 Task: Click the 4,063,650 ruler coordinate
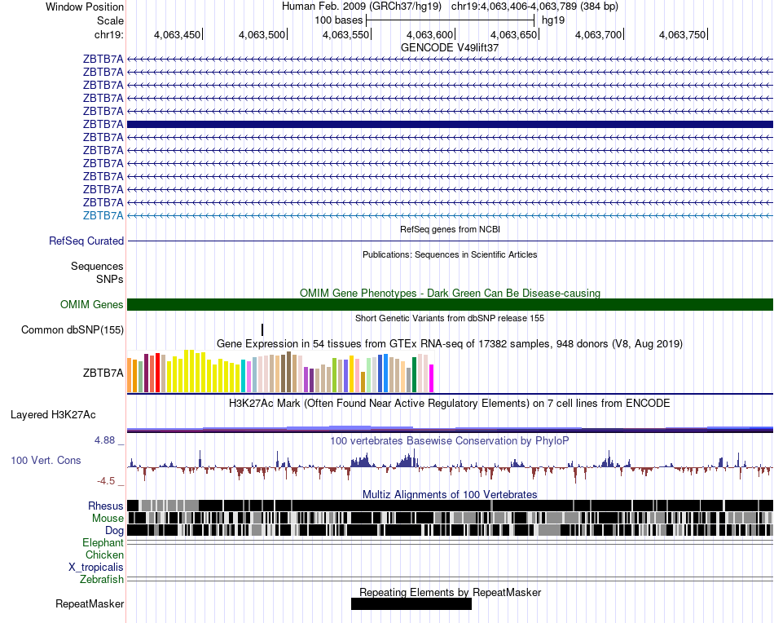513,35
